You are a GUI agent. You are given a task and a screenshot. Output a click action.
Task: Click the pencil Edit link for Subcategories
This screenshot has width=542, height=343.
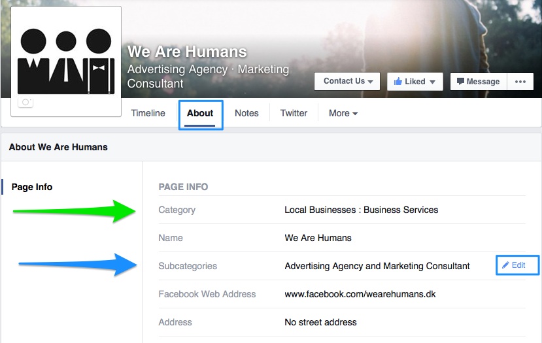[513, 265]
